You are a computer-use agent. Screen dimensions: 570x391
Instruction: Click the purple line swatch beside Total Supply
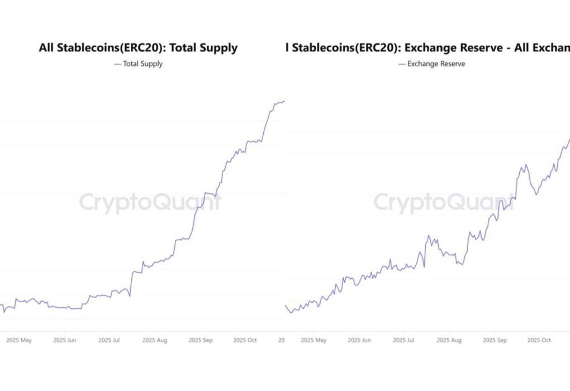(x=117, y=64)
